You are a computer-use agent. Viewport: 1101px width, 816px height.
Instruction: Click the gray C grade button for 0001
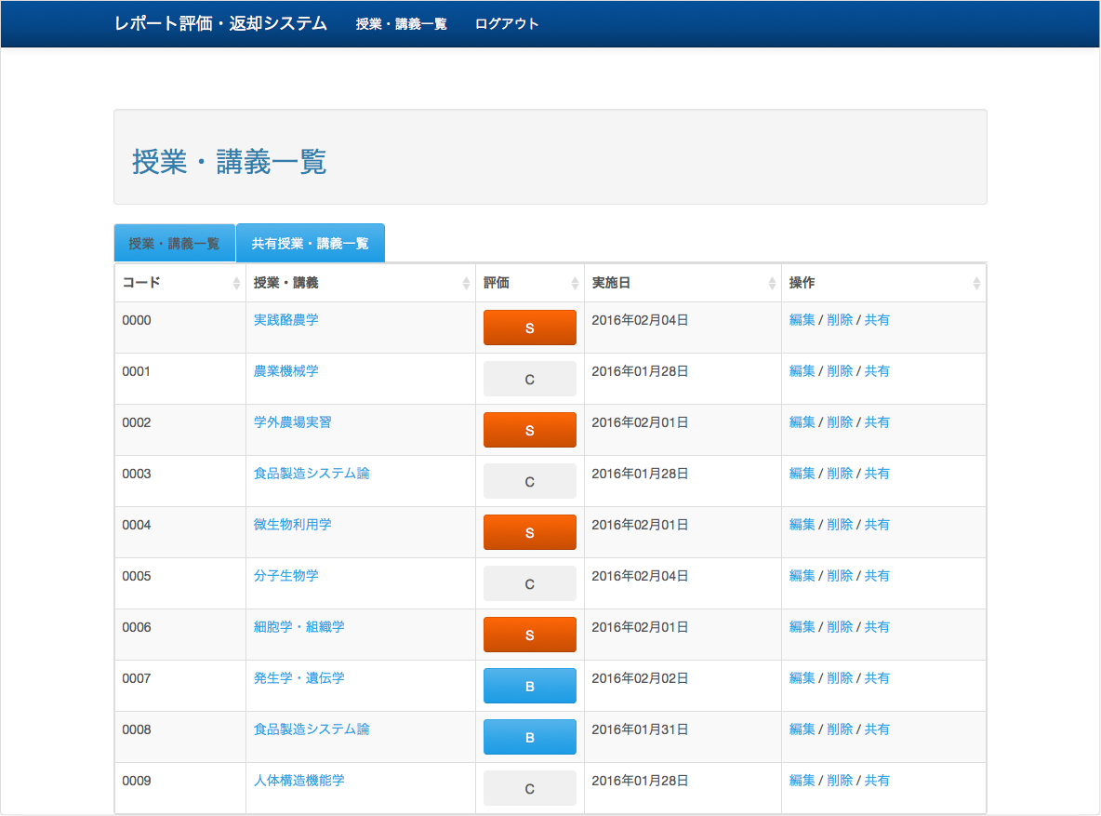529,379
